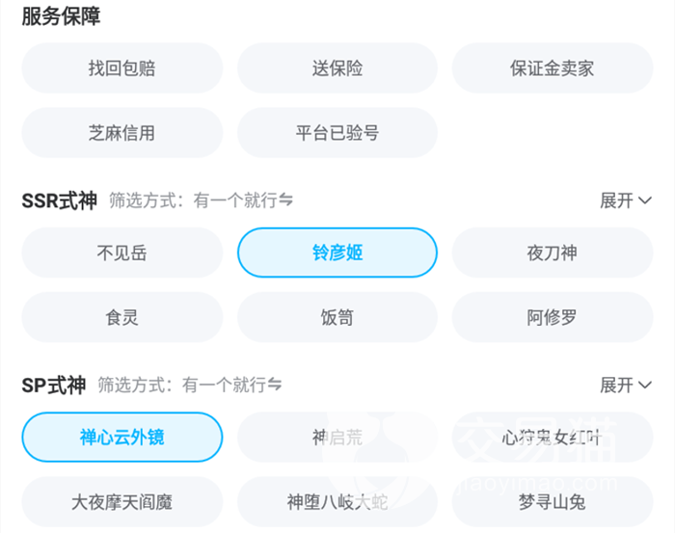The image size is (675, 533).
Task: Select the 芝麻信用 service option
Action: click(121, 133)
